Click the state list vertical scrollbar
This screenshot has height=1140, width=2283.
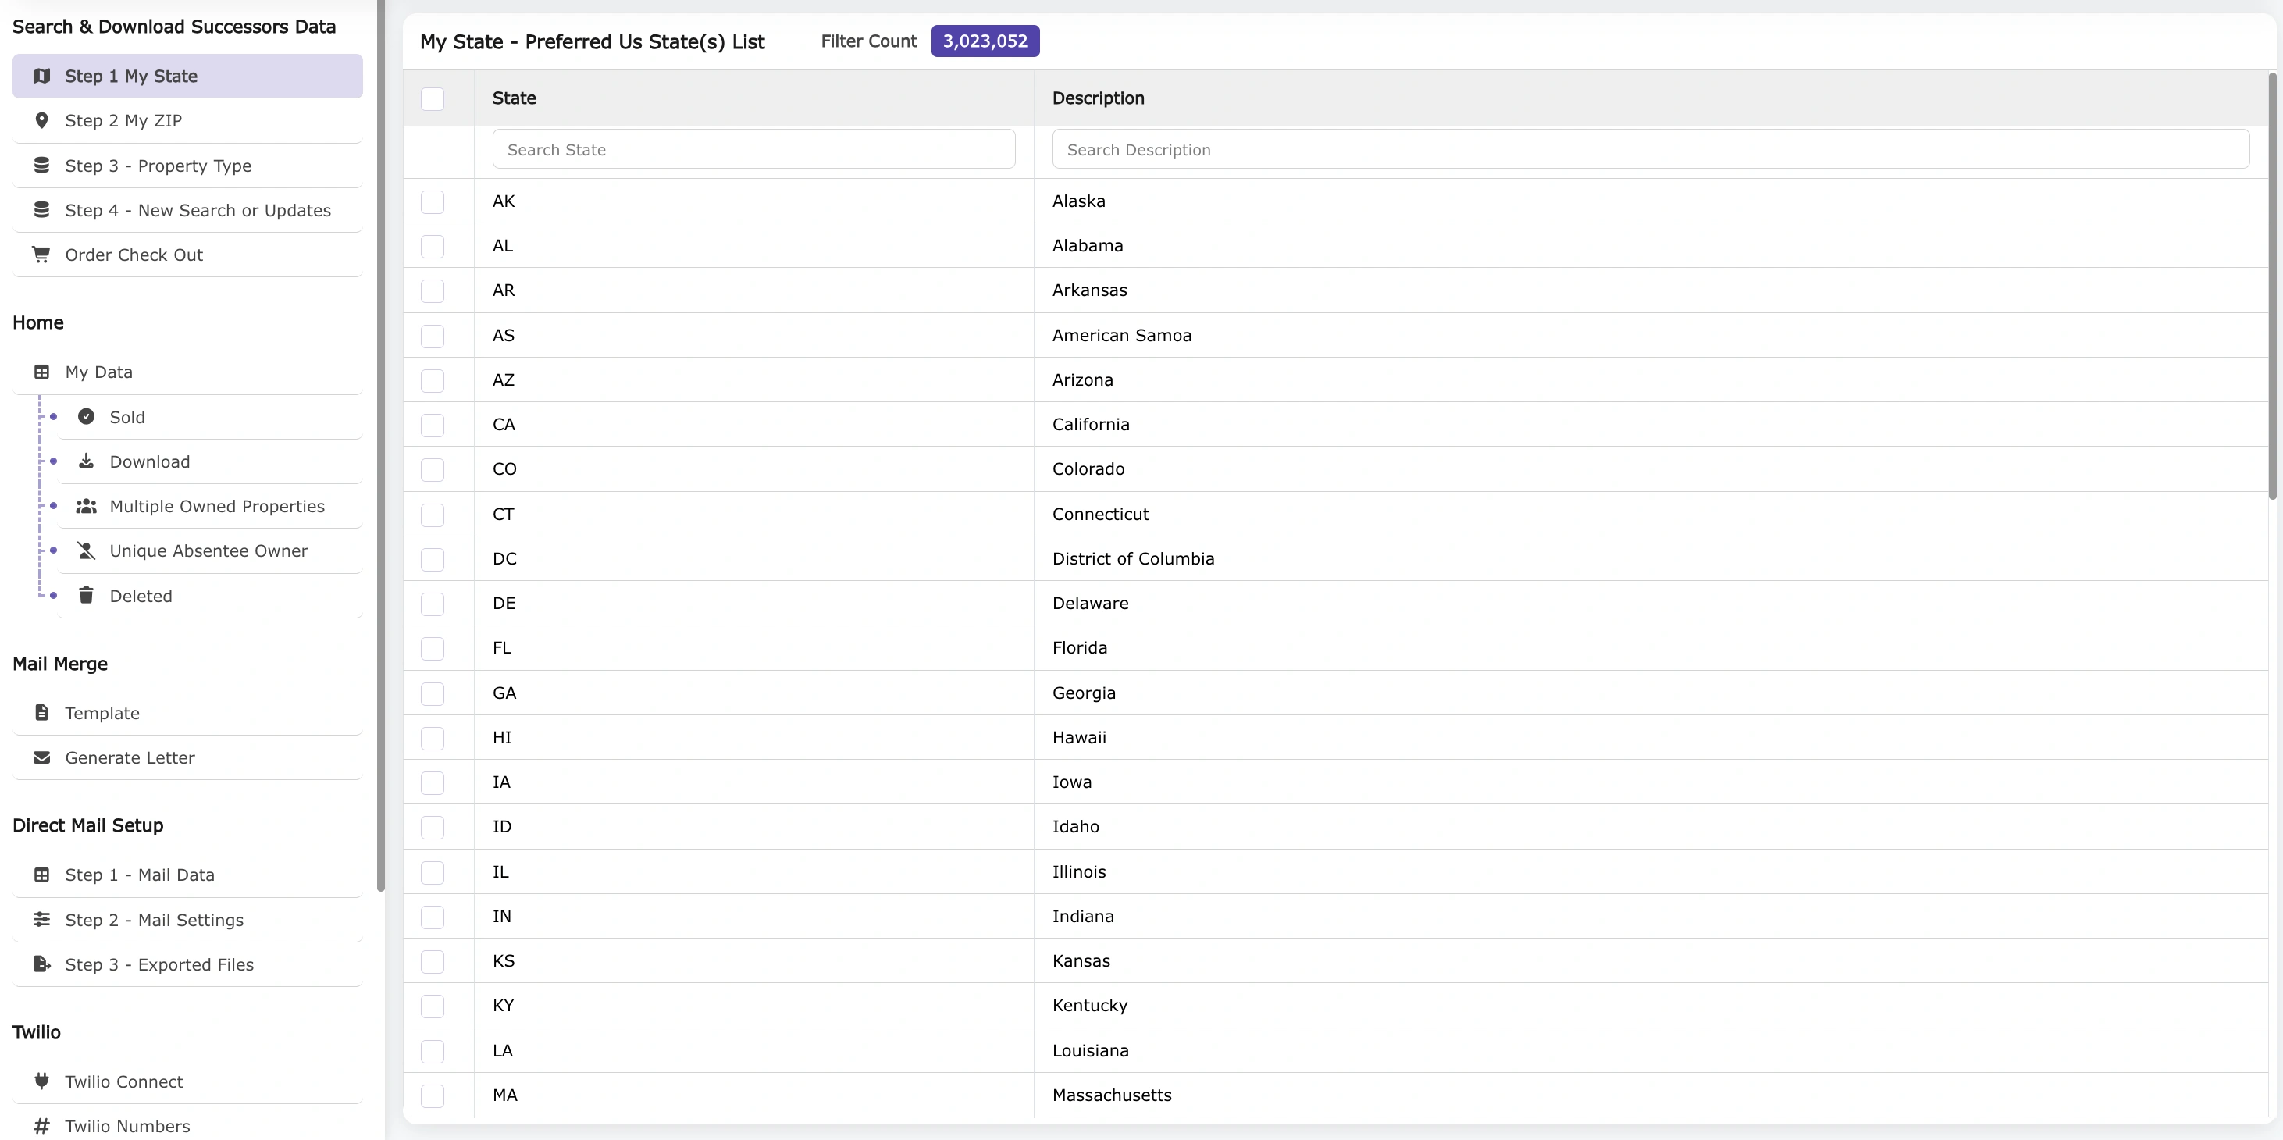coord(2271,286)
